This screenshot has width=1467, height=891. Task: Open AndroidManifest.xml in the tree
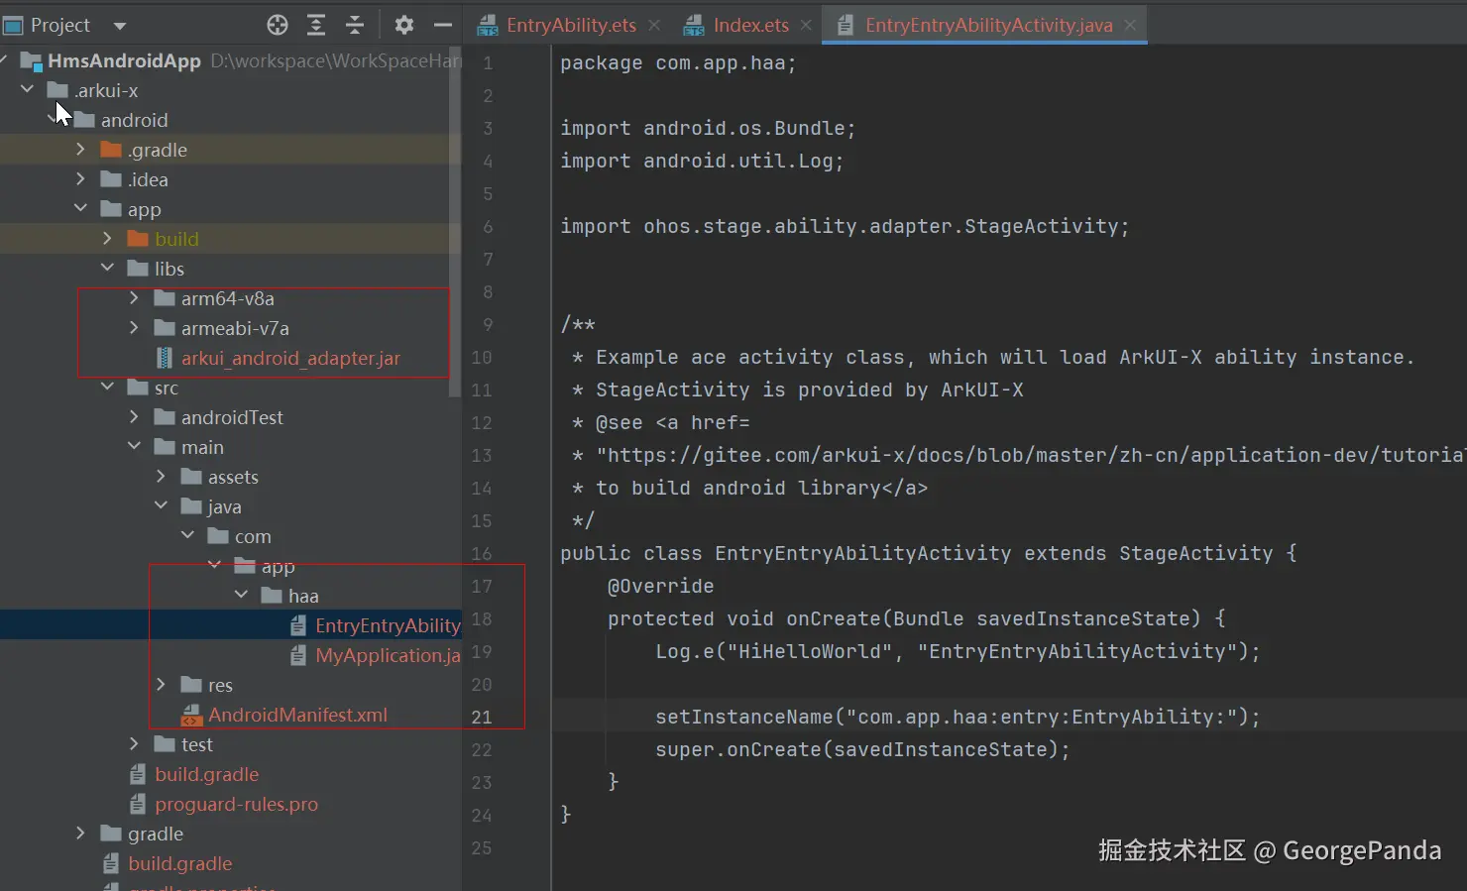(297, 715)
